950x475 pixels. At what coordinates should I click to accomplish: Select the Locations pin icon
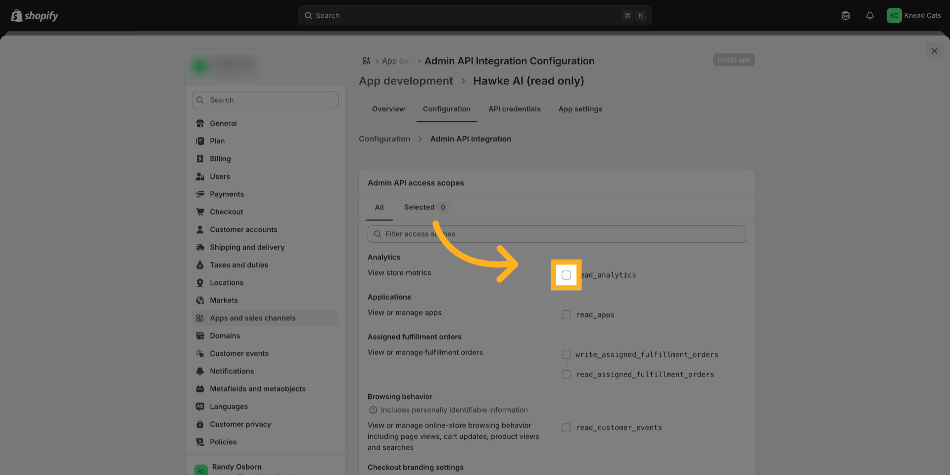pyautogui.click(x=200, y=283)
